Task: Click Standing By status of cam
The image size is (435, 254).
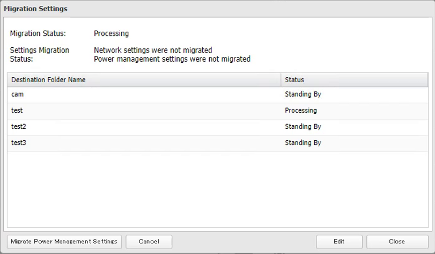Action: click(303, 95)
